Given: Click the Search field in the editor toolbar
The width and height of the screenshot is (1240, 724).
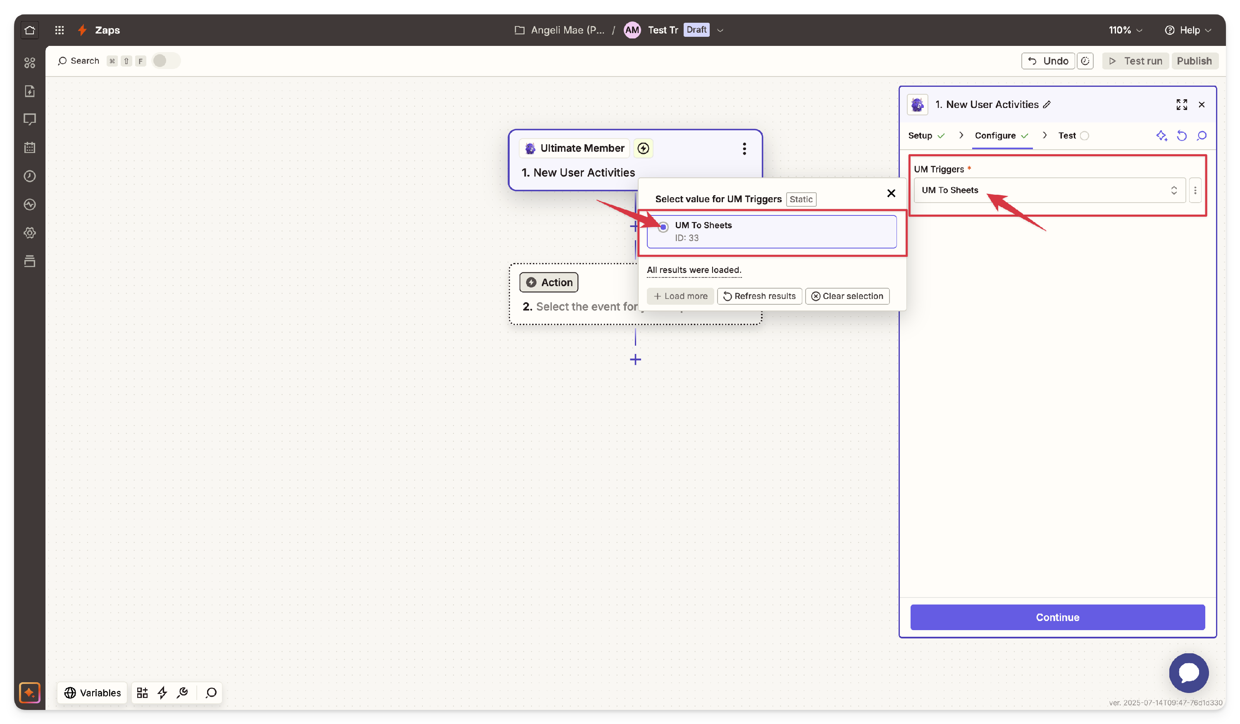Looking at the screenshot, I should pos(79,60).
